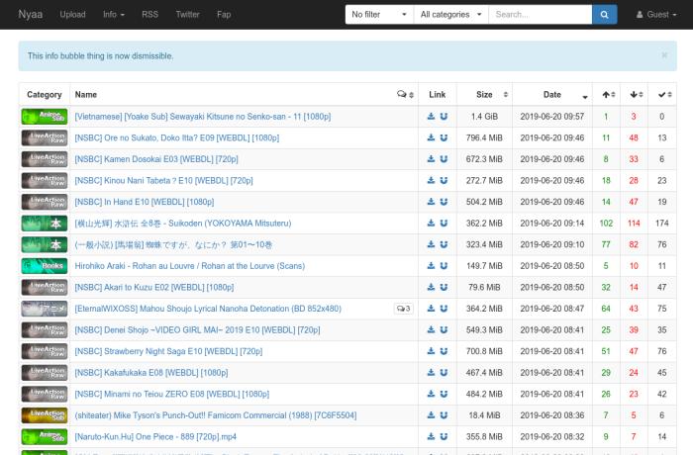Viewport: 693px width, 455px height.
Task: Go to Nyaa home logo
Action: (x=30, y=15)
